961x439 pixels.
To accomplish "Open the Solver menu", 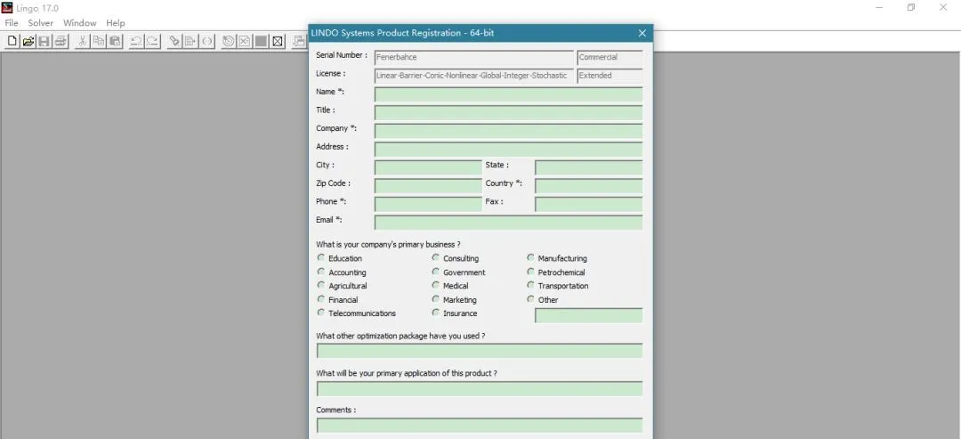I will (x=40, y=22).
